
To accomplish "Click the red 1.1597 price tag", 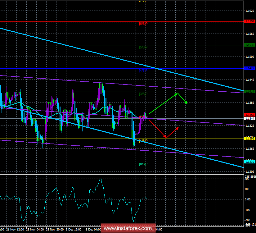I will pyautogui.click(x=250, y=21).
